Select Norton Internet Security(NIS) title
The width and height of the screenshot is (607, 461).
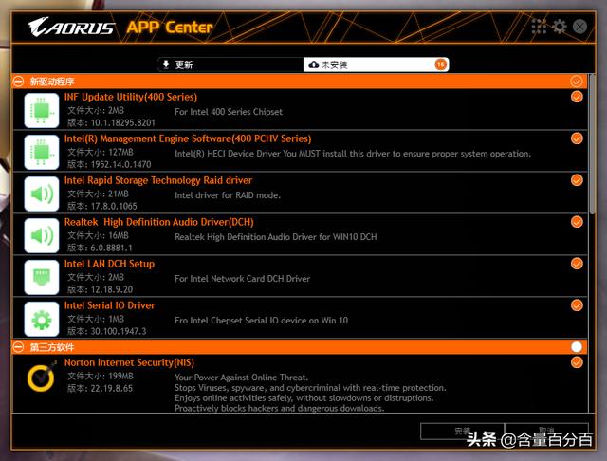point(129,362)
